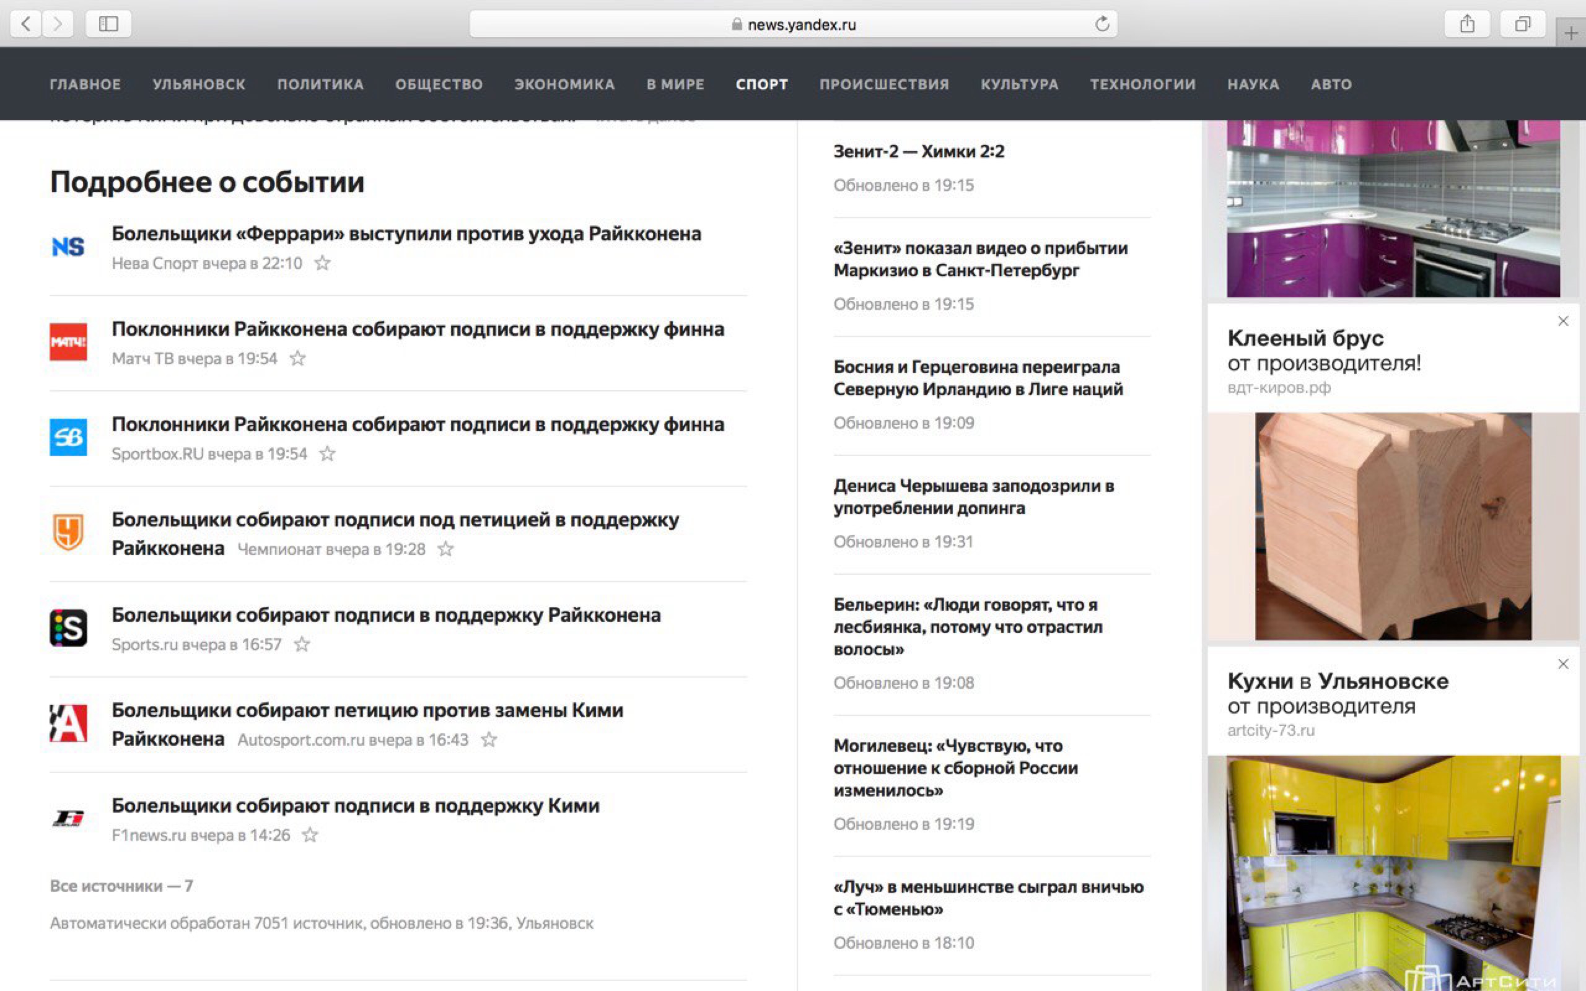This screenshot has height=991, width=1586.
Task: Star the Матч ТВ source as favorite
Action: coord(297,358)
